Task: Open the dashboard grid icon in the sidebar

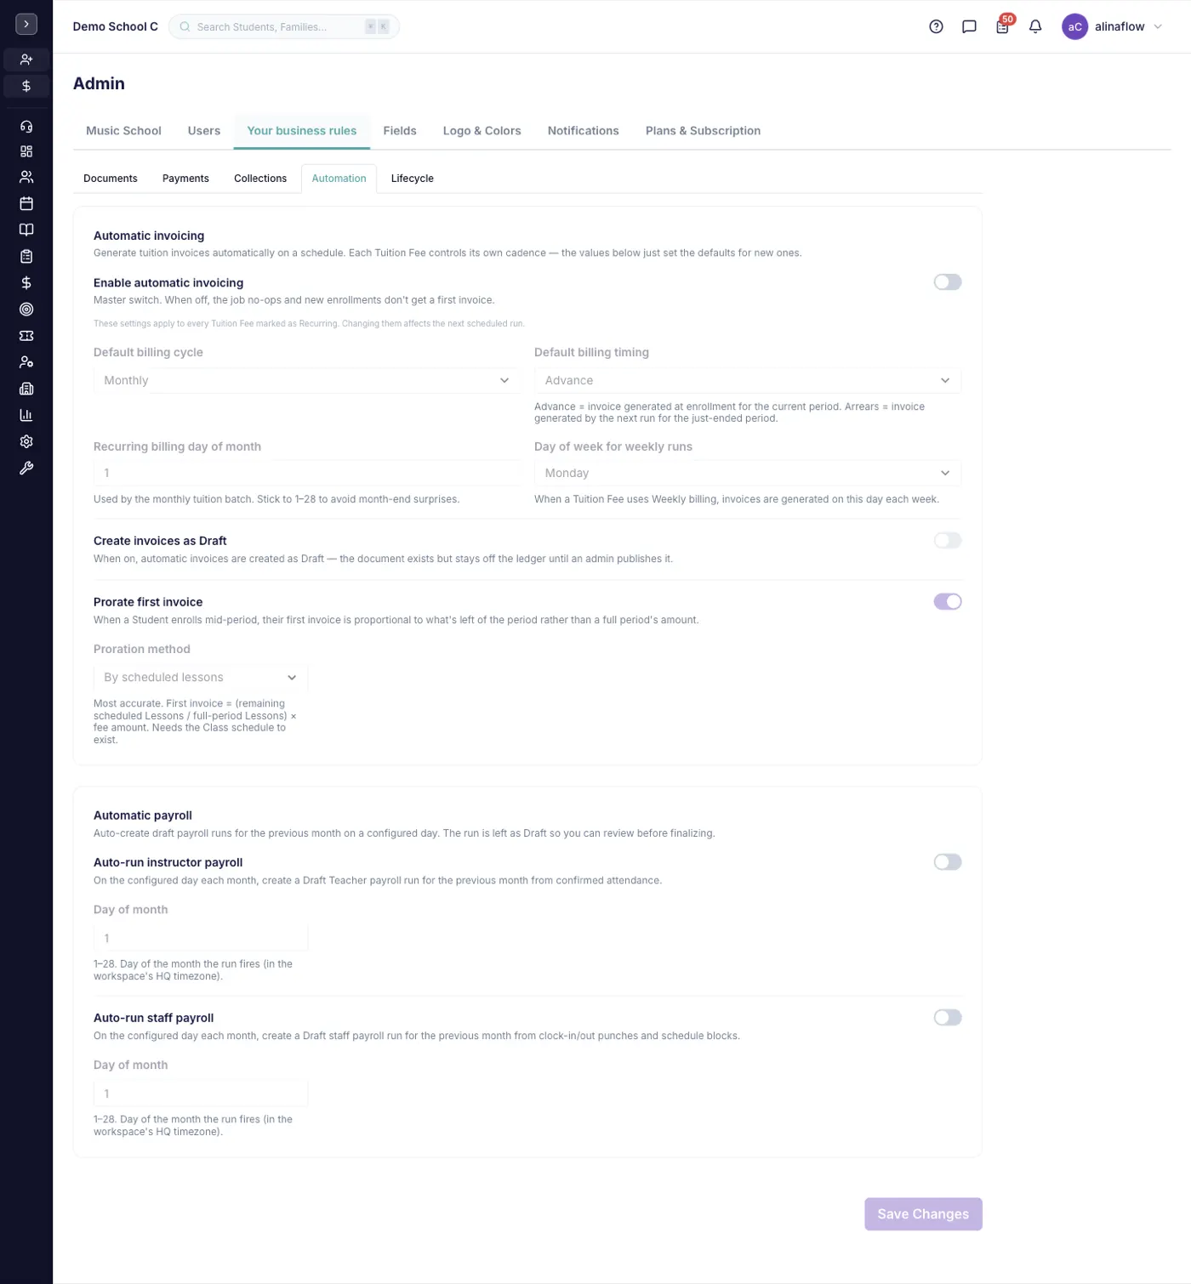Action: [x=26, y=151]
